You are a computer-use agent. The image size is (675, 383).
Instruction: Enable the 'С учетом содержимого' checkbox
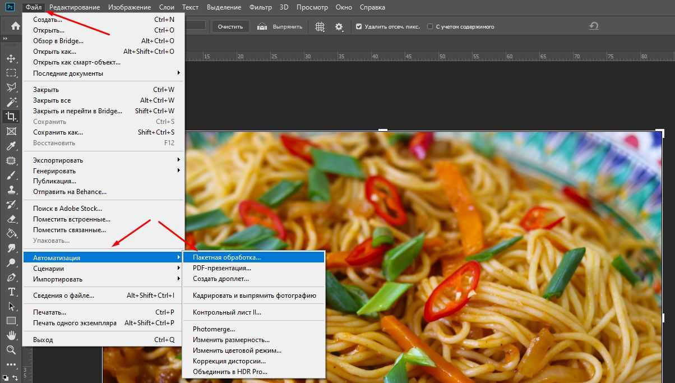pos(430,26)
